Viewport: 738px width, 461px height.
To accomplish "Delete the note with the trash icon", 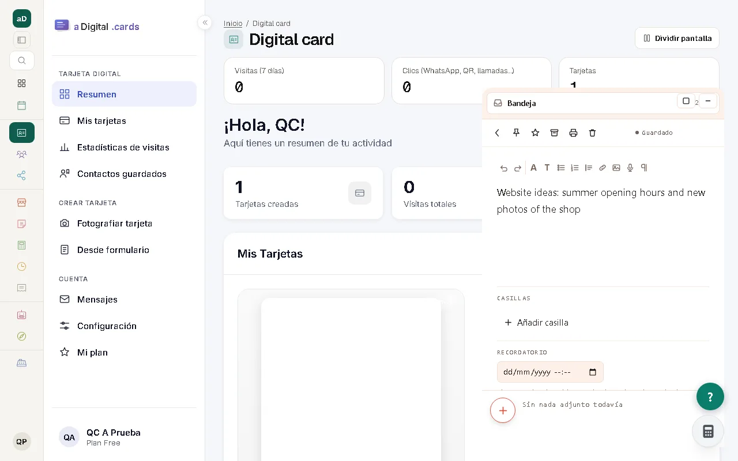I will point(592,133).
